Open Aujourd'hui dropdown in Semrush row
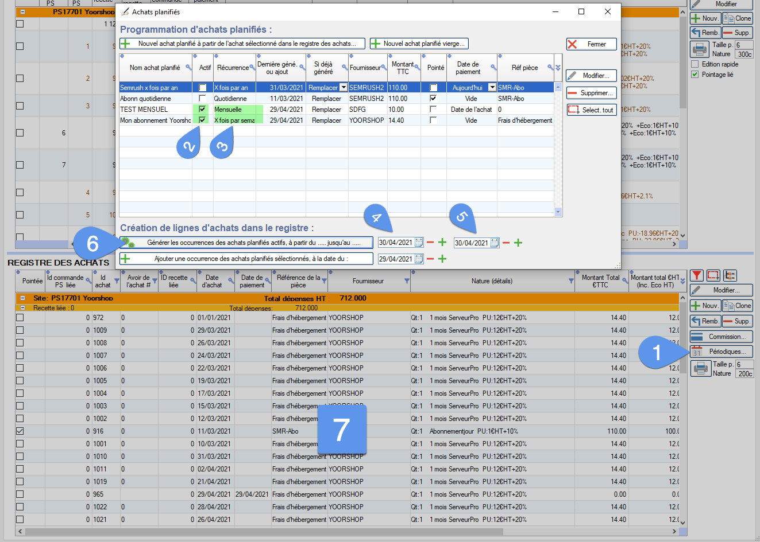This screenshot has width=760, height=542. [x=492, y=88]
